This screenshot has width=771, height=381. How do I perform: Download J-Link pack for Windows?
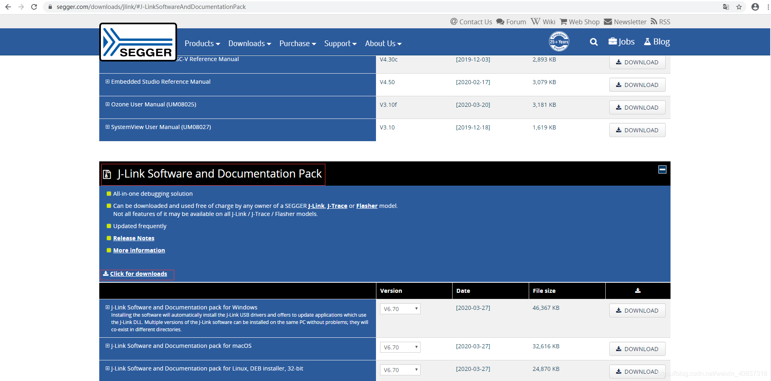[637, 311]
